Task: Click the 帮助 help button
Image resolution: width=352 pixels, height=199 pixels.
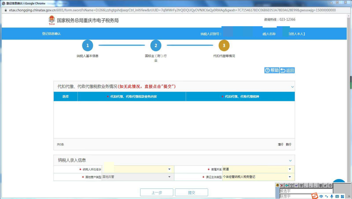Action: [x=271, y=70]
